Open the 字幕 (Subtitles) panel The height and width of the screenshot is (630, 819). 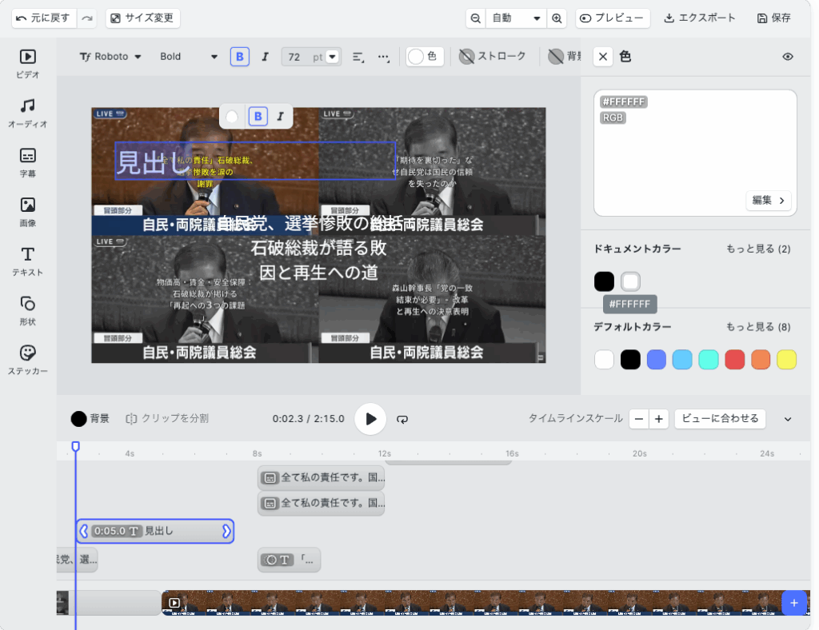(x=28, y=162)
